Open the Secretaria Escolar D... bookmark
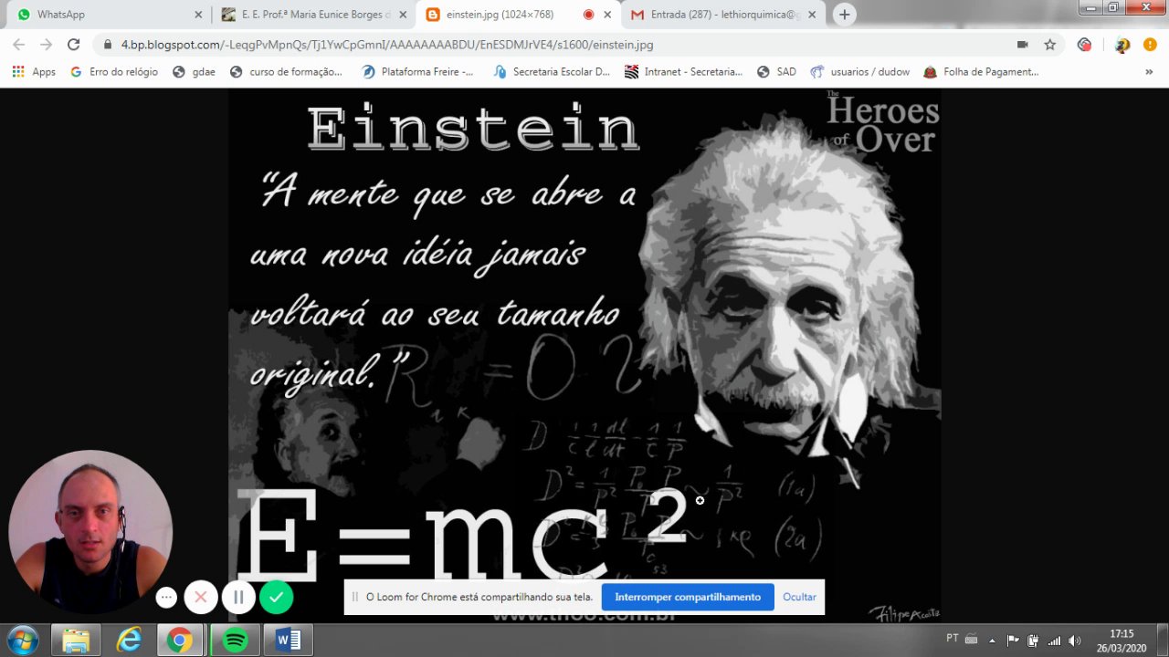This screenshot has height=657, width=1169. (552, 71)
